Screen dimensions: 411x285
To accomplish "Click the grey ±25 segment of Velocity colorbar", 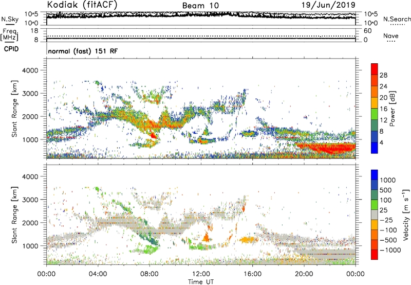I will [375, 215].
